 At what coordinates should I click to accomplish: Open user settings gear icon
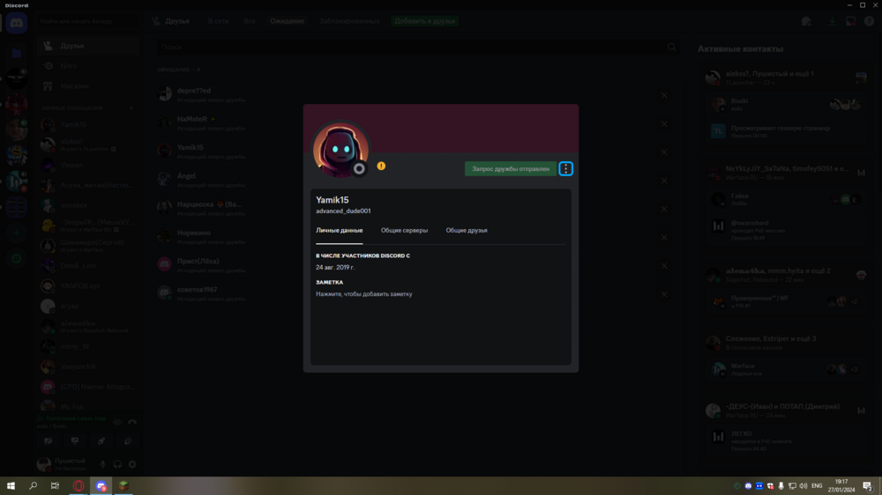pos(132,465)
